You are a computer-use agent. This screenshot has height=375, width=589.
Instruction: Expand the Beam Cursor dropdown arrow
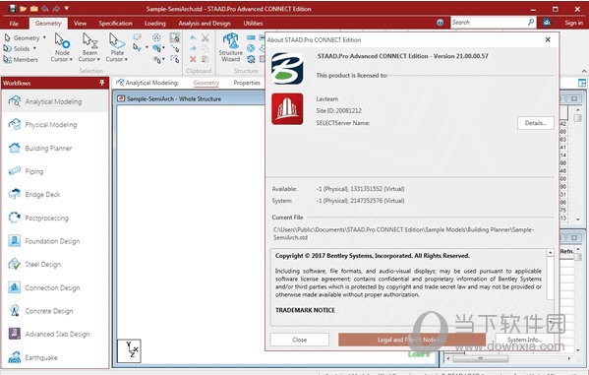(x=98, y=59)
